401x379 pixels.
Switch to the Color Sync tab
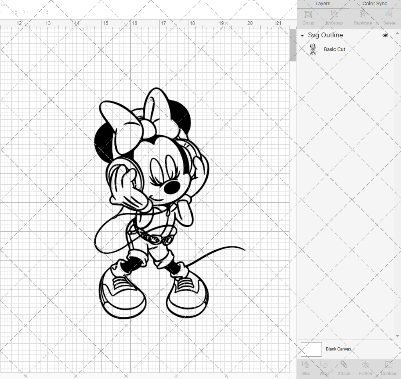pos(375,4)
